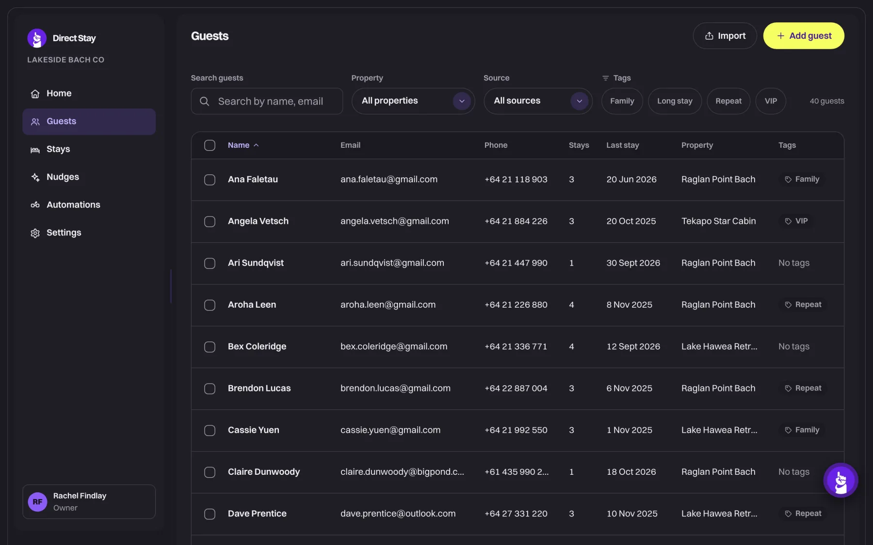Filter by the Long stay tag chip
The height and width of the screenshot is (545, 873).
675,101
